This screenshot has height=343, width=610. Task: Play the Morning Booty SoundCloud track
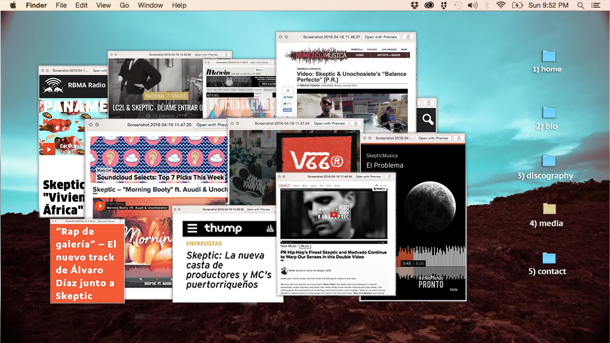[x=100, y=206]
